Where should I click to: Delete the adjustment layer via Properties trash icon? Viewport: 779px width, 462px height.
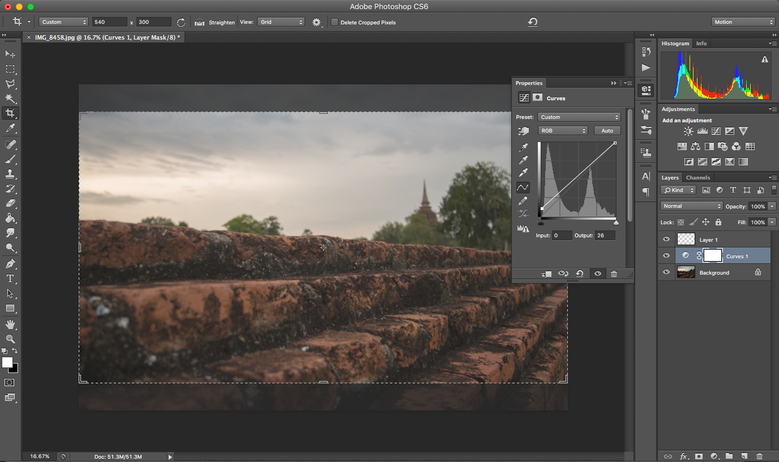coord(614,274)
